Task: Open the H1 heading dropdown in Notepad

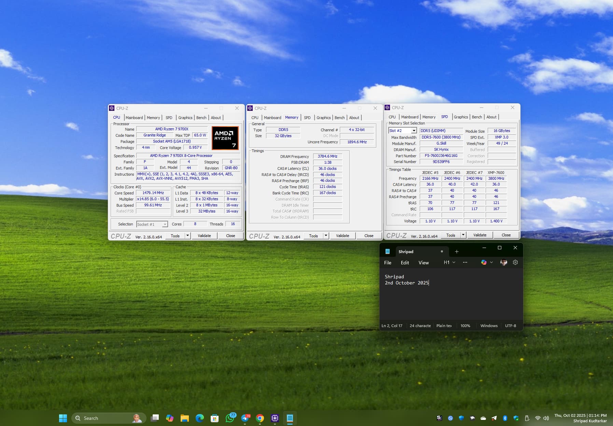Action: (449, 262)
